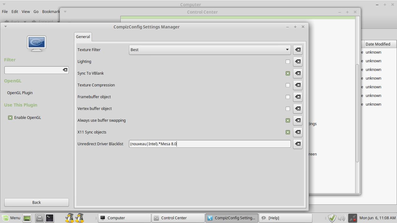Viewport: 397px width, 223px height.
Task: Click Back button in CompizConfig sidebar
Action: click(37, 202)
